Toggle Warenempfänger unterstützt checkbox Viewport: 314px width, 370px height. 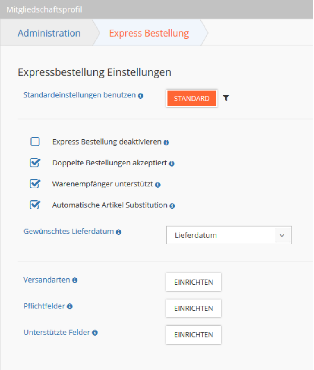(x=35, y=184)
